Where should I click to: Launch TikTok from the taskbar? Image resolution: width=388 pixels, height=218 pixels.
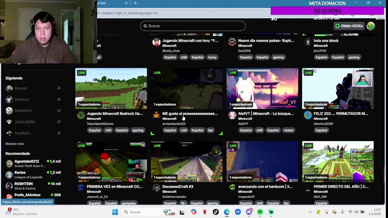[216, 212]
